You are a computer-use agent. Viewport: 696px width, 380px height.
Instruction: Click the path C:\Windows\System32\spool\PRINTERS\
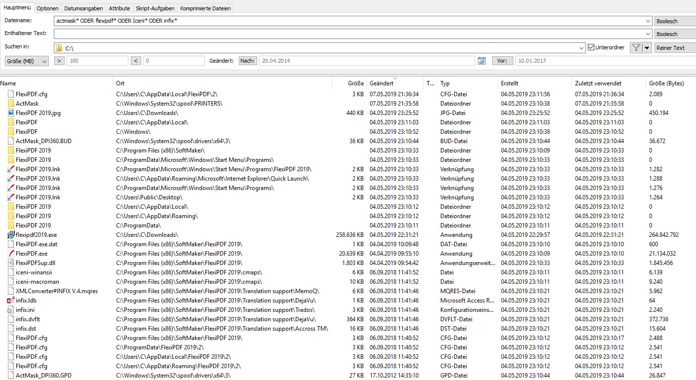[x=169, y=104]
